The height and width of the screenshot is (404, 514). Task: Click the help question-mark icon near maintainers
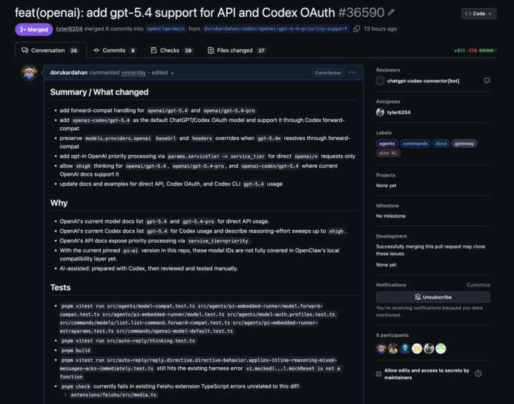(x=478, y=373)
